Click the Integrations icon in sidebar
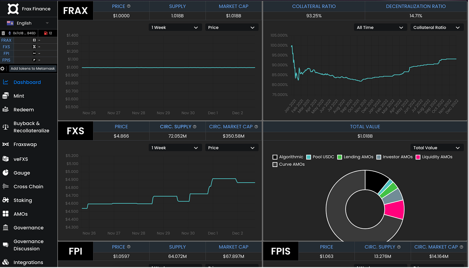This screenshot has height=268, width=469. click(x=5, y=262)
